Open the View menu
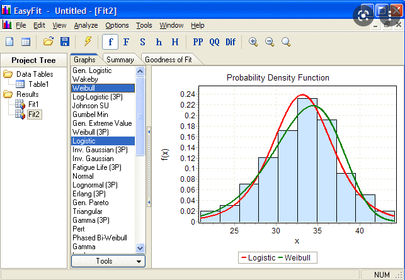Image resolution: width=405 pixels, height=280 pixels. (x=59, y=25)
